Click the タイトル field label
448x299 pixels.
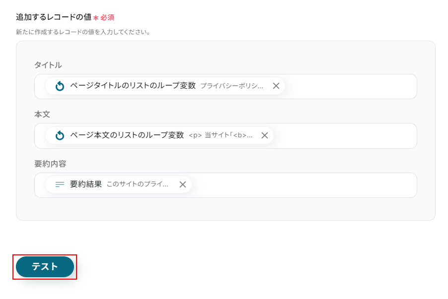(x=48, y=65)
